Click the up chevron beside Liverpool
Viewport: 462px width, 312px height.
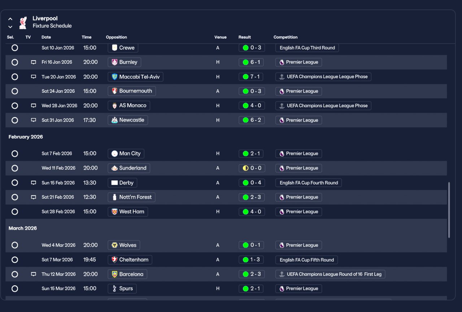10,19
